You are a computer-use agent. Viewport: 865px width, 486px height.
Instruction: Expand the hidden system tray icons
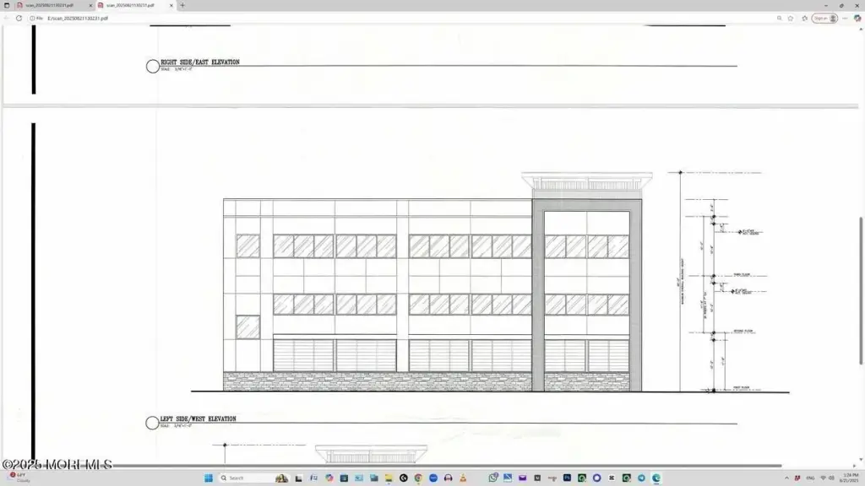(x=785, y=478)
